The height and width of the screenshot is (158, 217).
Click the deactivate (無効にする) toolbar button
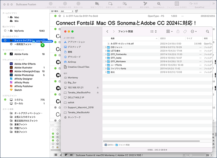point(78,4)
